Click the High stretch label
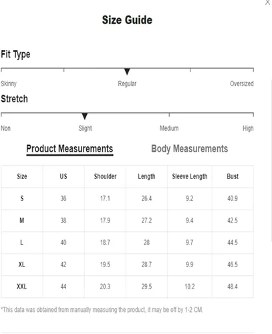 pos(248,128)
